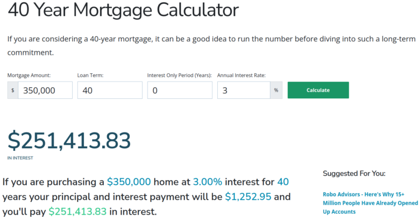Select the Loan Term input box

(110, 90)
